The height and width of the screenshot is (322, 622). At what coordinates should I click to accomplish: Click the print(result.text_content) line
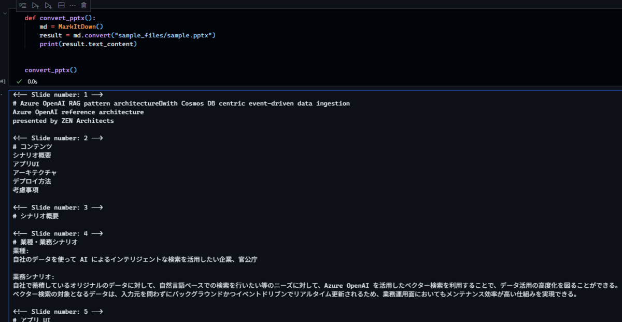coord(88,44)
